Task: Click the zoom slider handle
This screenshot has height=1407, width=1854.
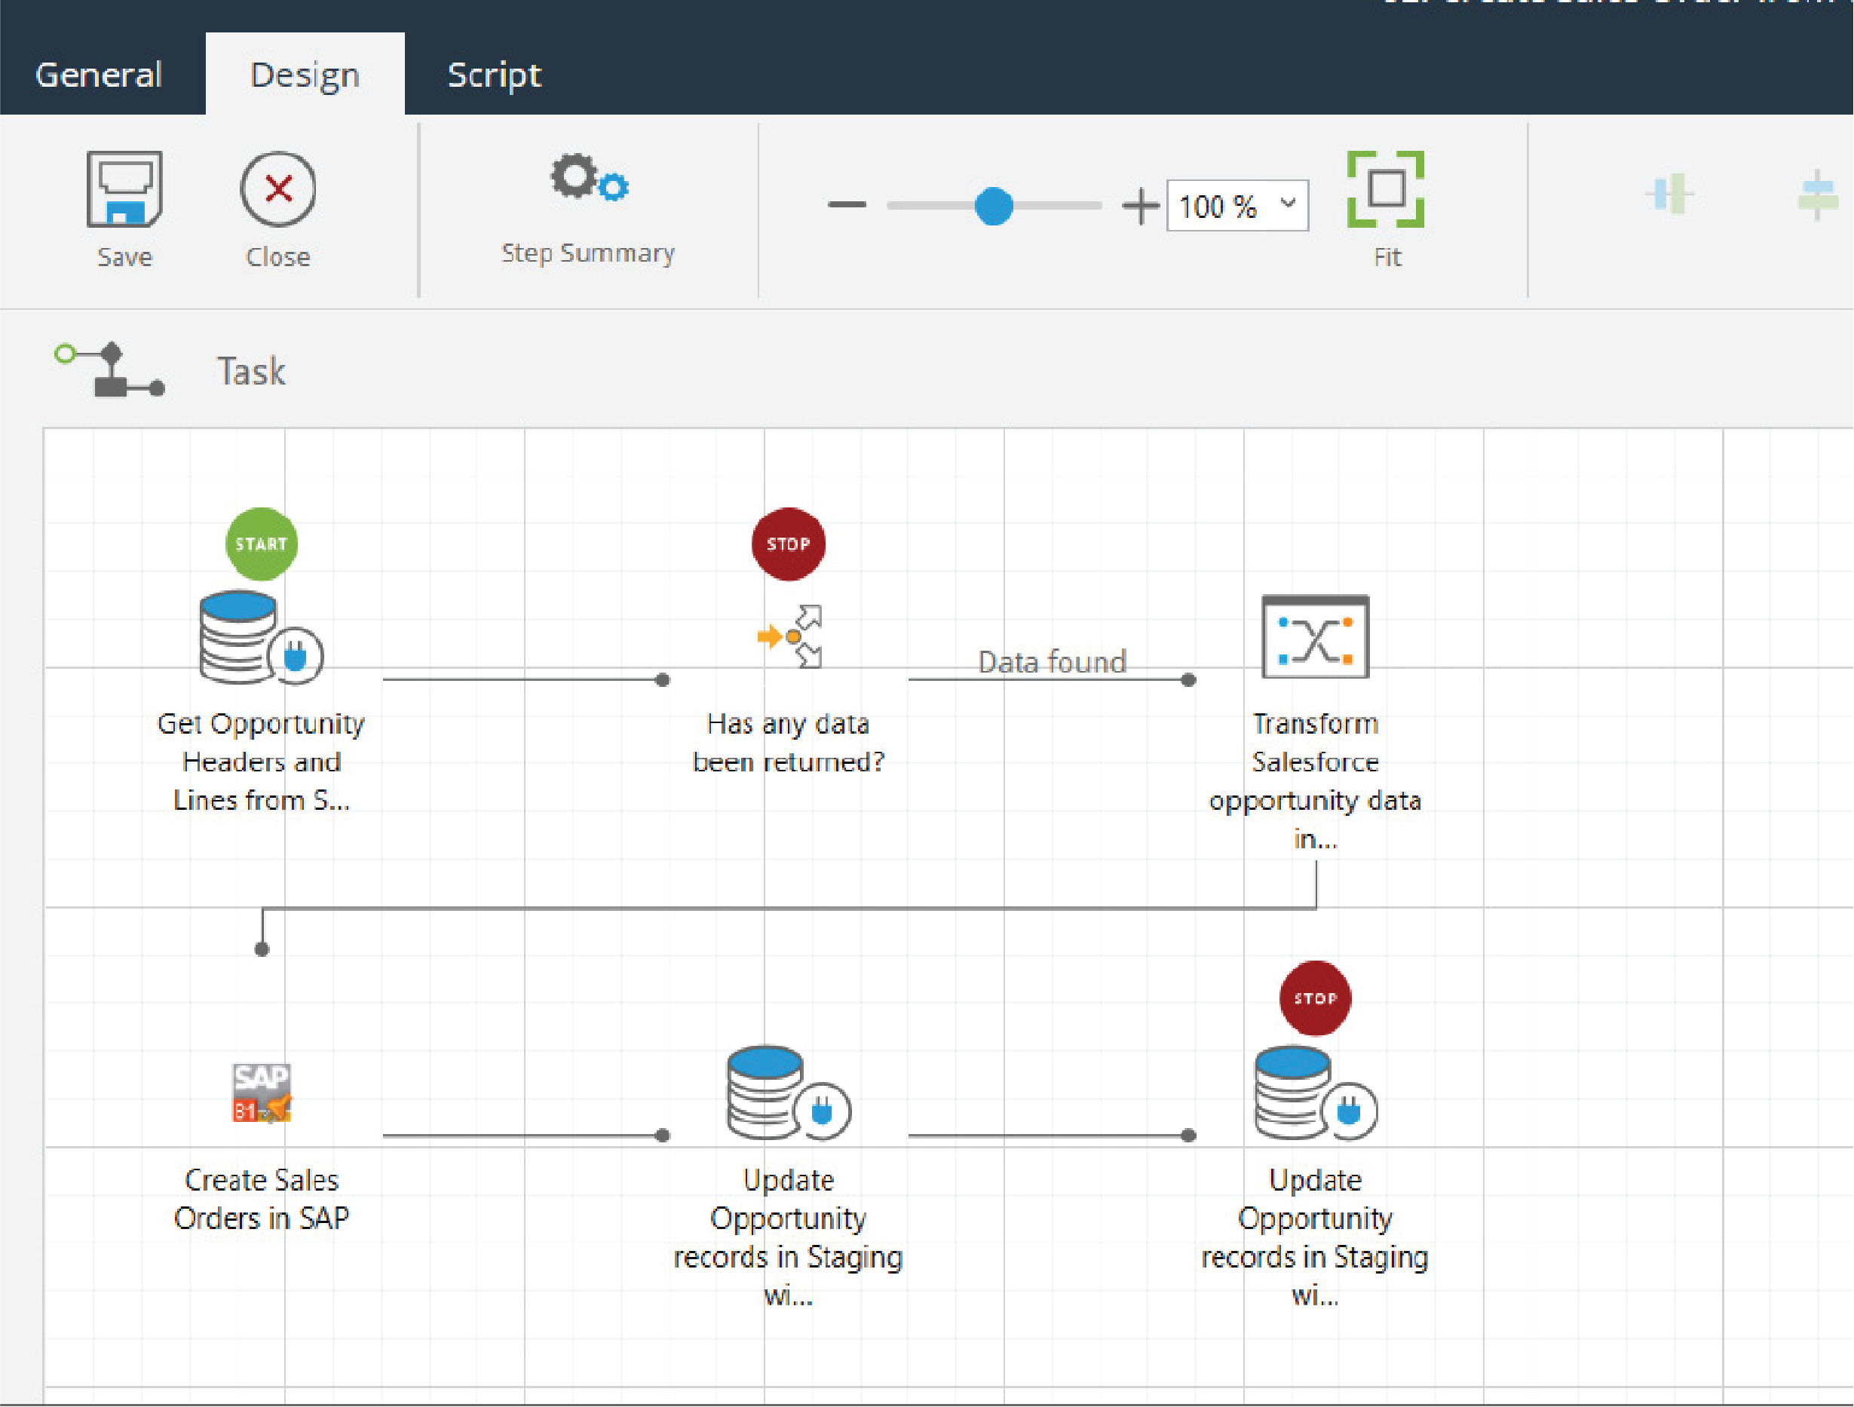Action: click(x=994, y=205)
